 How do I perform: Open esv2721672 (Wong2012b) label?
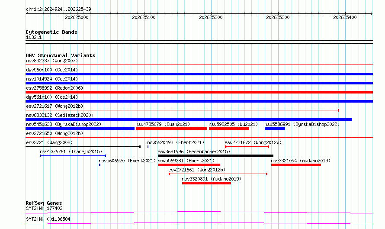tap(253, 142)
